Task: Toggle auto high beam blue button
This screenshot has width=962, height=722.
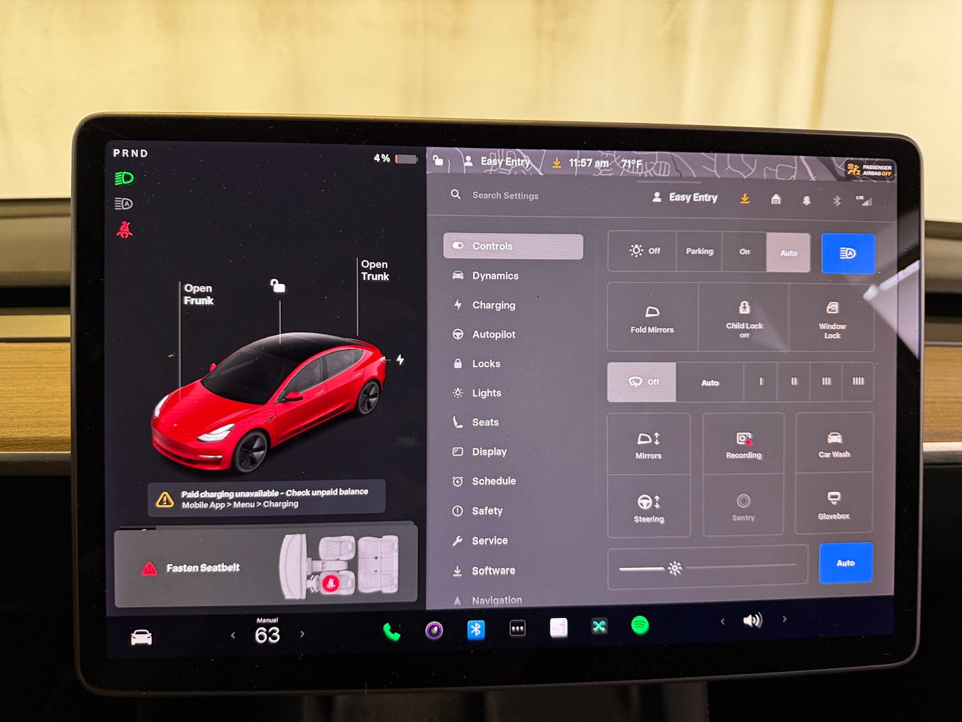Action: click(x=848, y=253)
